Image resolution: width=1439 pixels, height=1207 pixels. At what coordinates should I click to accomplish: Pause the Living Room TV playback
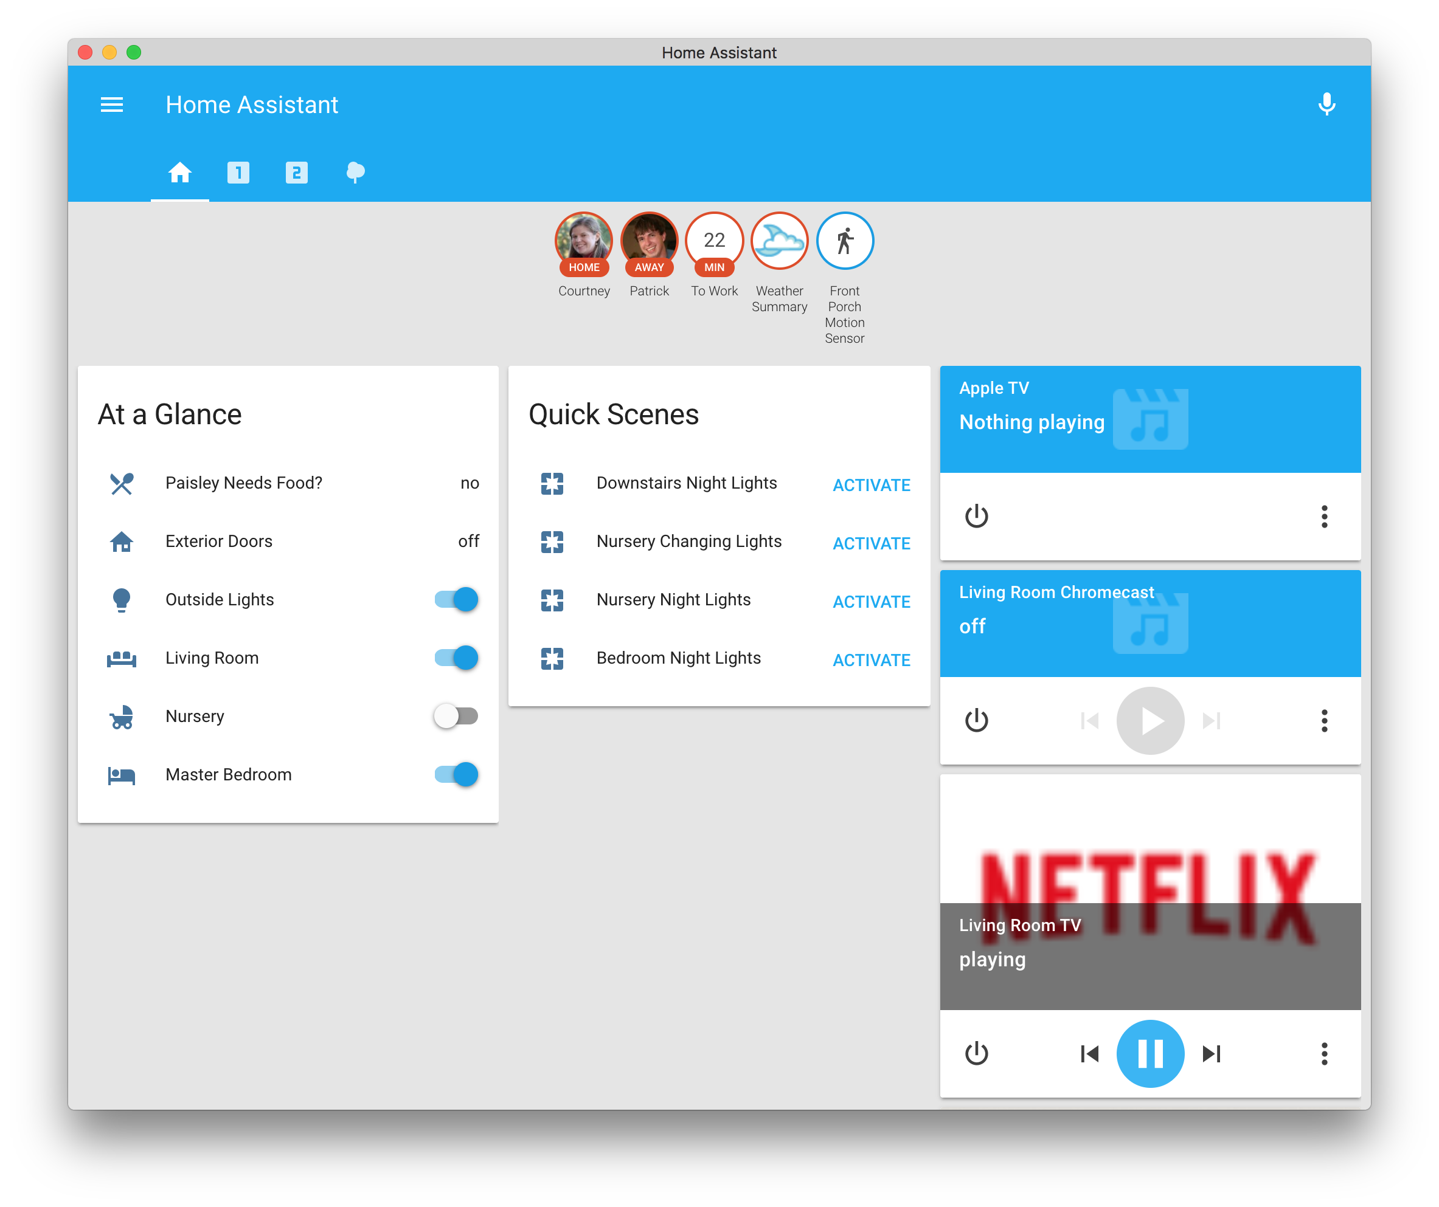coord(1150,1054)
